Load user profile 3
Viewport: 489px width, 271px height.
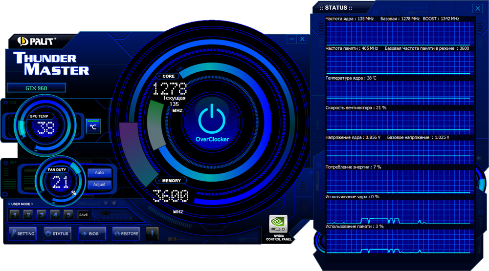[x=42, y=215]
